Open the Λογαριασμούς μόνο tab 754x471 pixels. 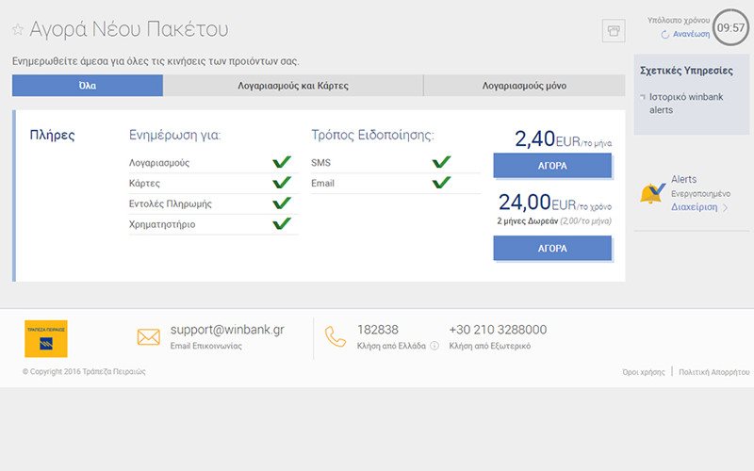(x=524, y=86)
